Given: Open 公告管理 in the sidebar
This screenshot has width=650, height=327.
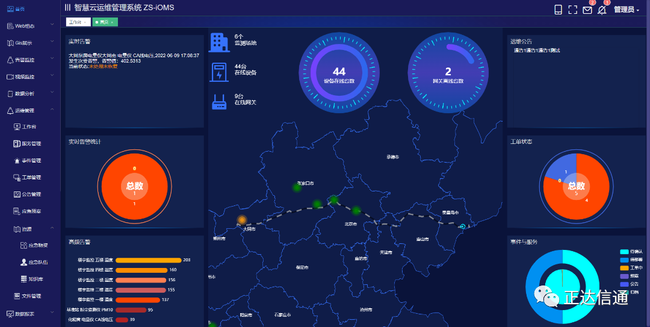Looking at the screenshot, I should pos(27,194).
